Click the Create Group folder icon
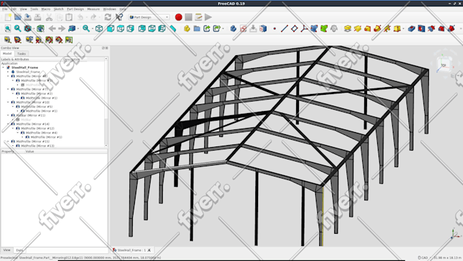Viewport: 463px width, 261px height. point(197,29)
